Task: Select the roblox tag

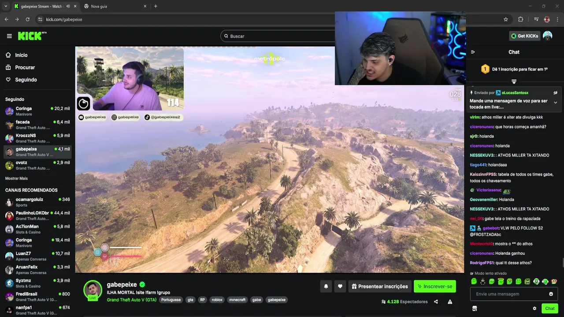Action: click(x=217, y=300)
